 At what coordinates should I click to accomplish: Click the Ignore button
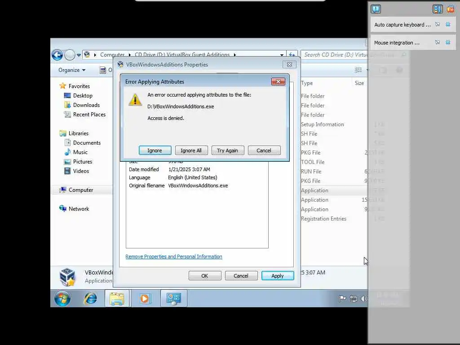tap(155, 150)
